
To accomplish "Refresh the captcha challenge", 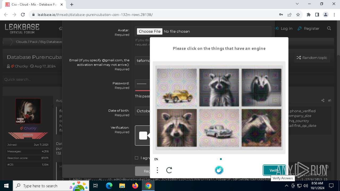I will [x=169, y=170].
